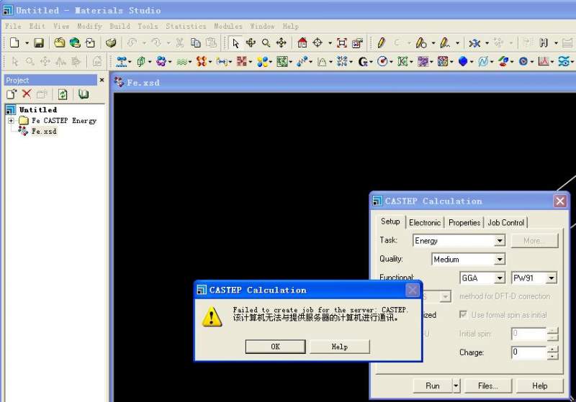Open the dropdown arrow beside Clean icon
576x402 pixels.
pyautogui.click(x=487, y=43)
